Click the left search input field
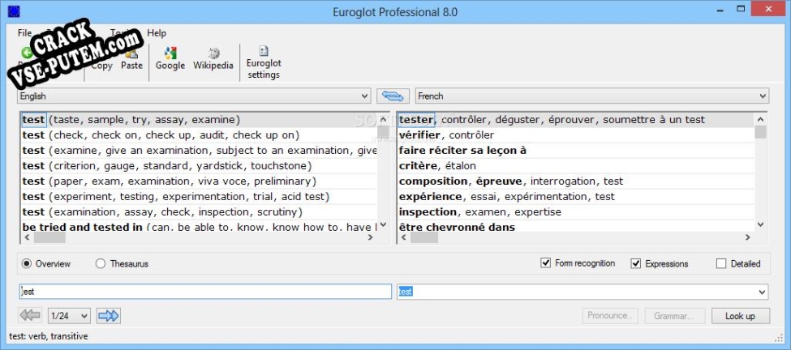Image resolution: width=791 pixels, height=350 pixels. coord(205,292)
